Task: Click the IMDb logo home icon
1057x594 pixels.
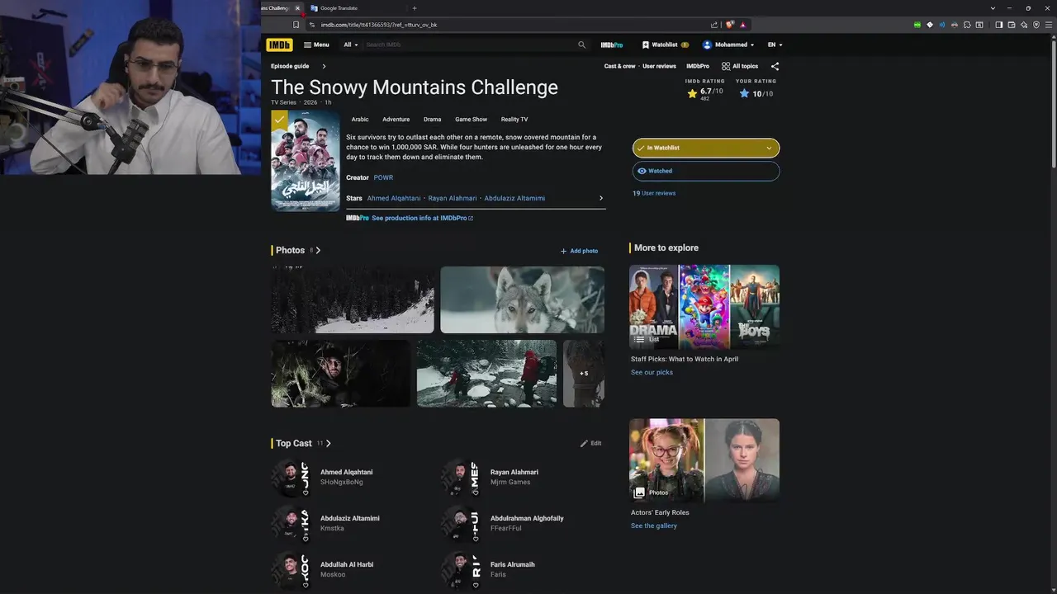Action: [279, 45]
